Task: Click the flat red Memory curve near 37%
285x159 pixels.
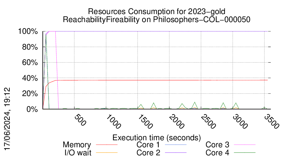Action: click(x=162, y=80)
